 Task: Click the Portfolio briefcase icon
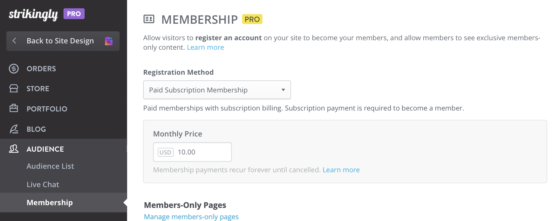(14, 108)
